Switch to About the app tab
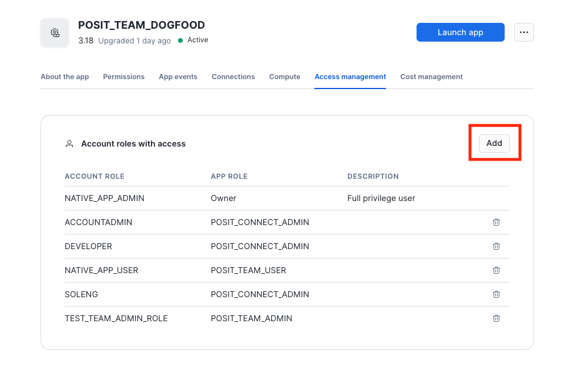Screen dimensions: 574x381 click(65, 77)
